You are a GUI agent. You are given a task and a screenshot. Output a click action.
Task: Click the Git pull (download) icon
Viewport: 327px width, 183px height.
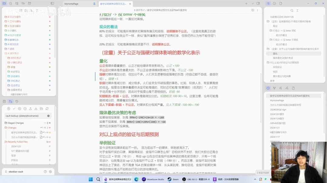pos(36,109)
